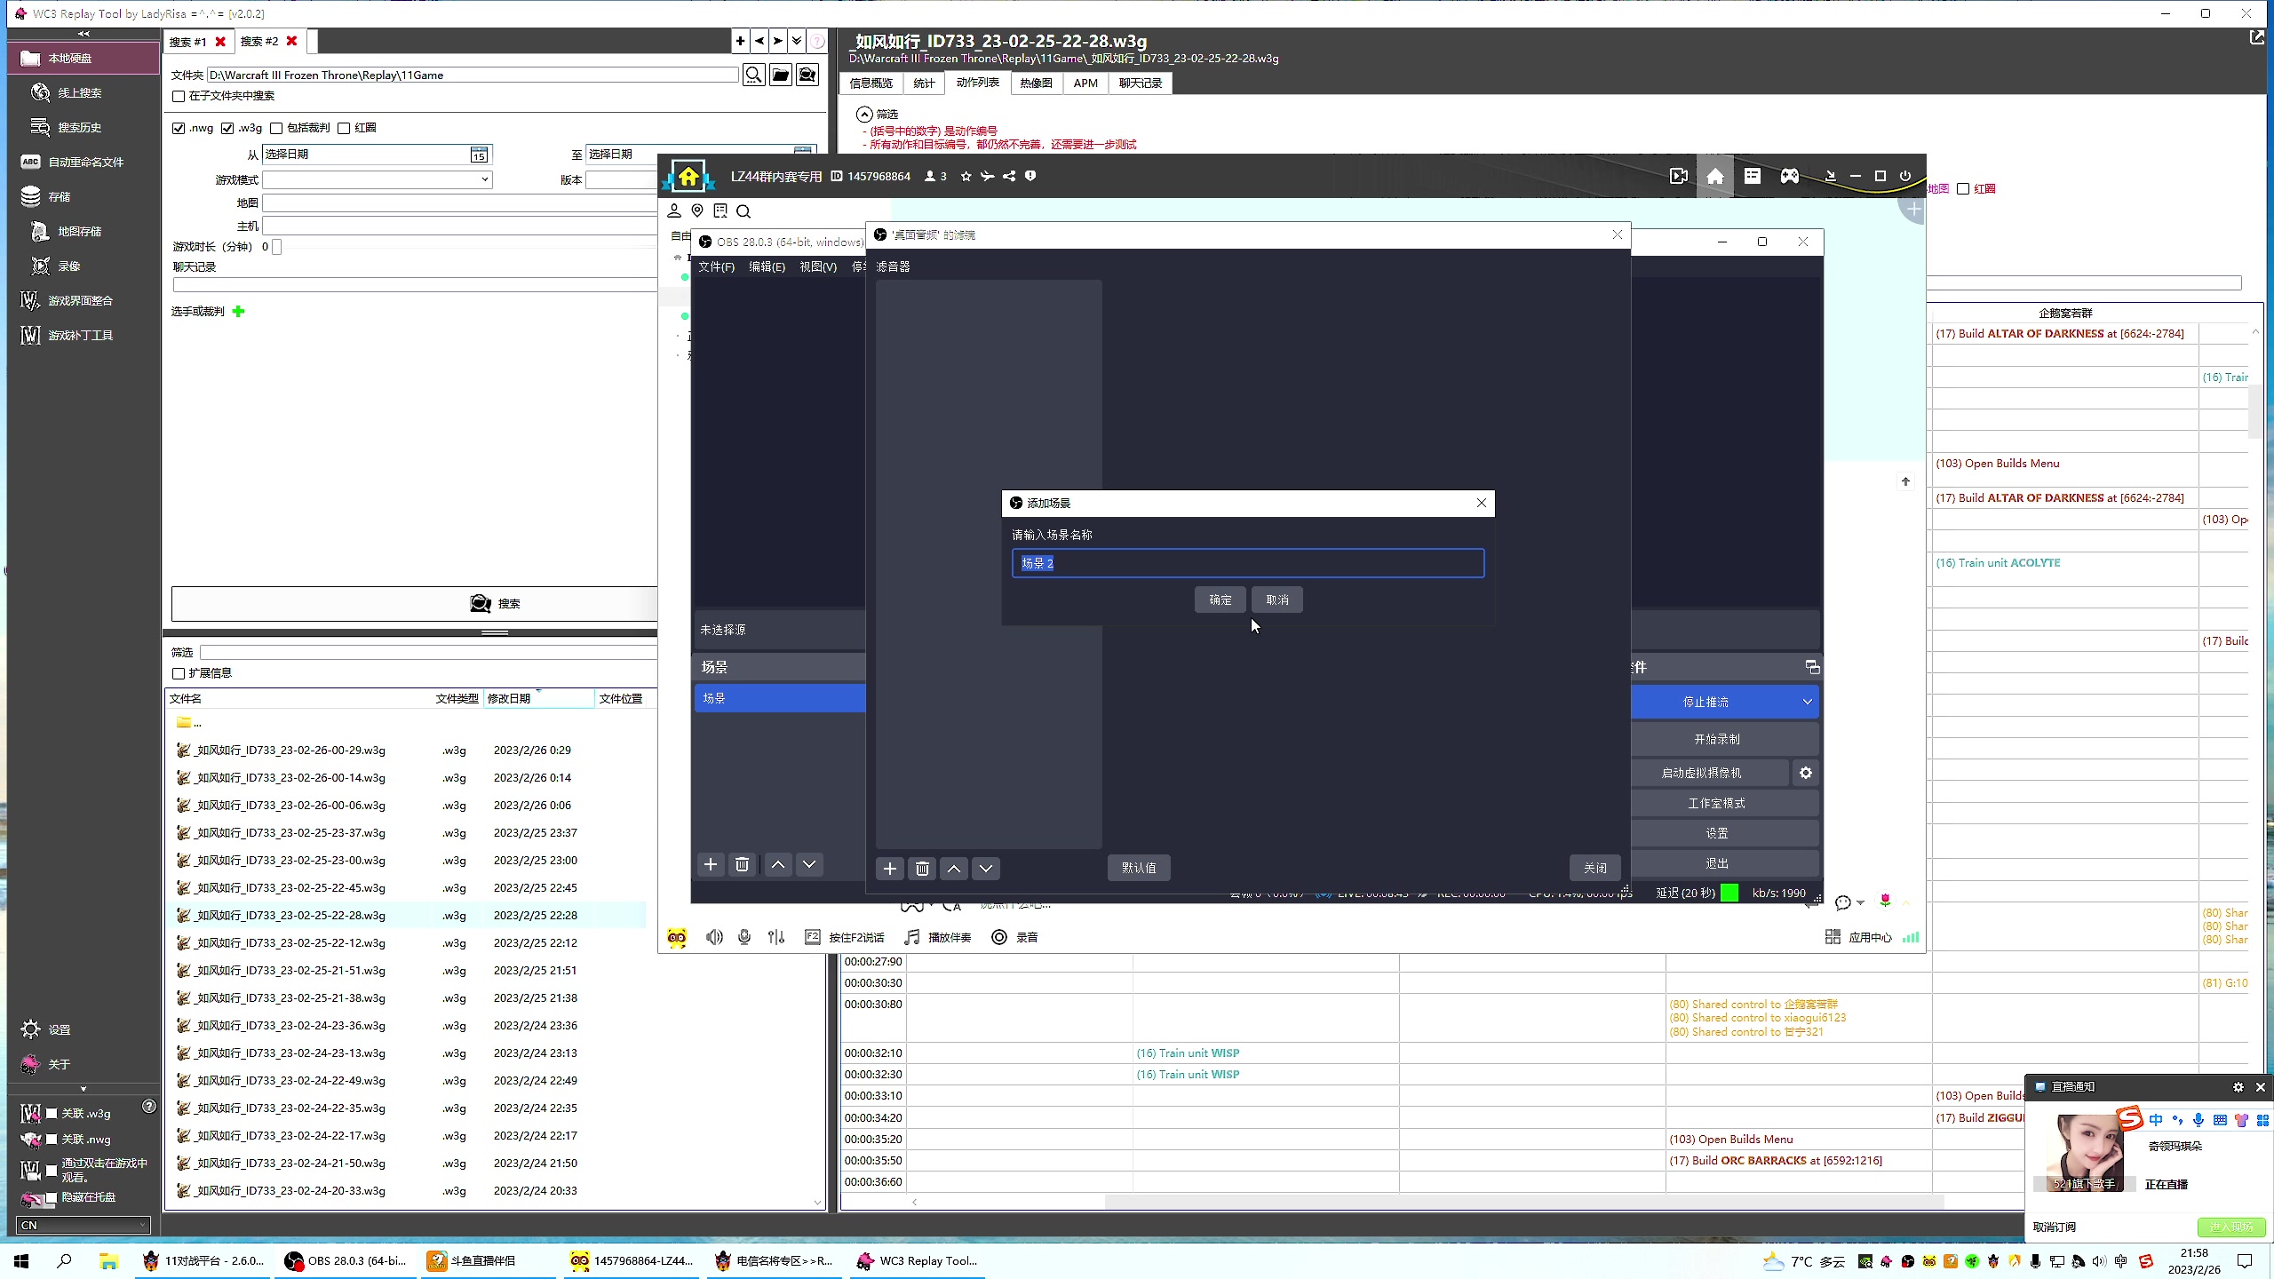Toggle the .w3g filter checkbox
Viewport: 2274px width, 1279px height.
[x=227, y=128]
